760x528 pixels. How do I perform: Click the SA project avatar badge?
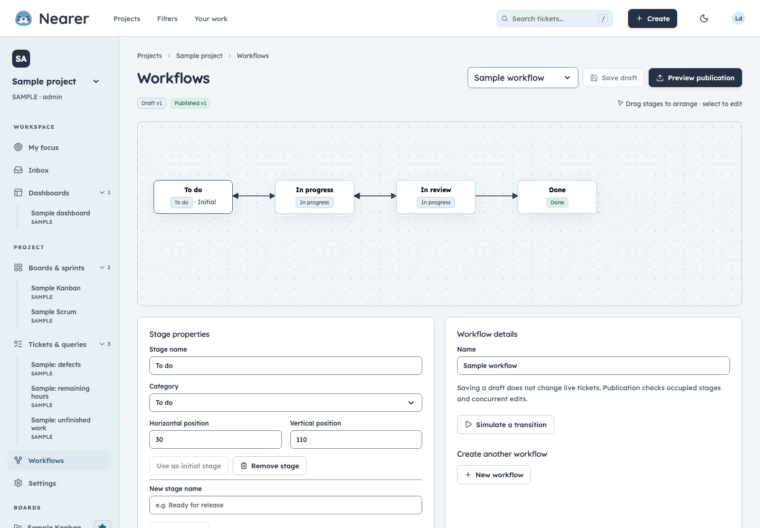21,59
